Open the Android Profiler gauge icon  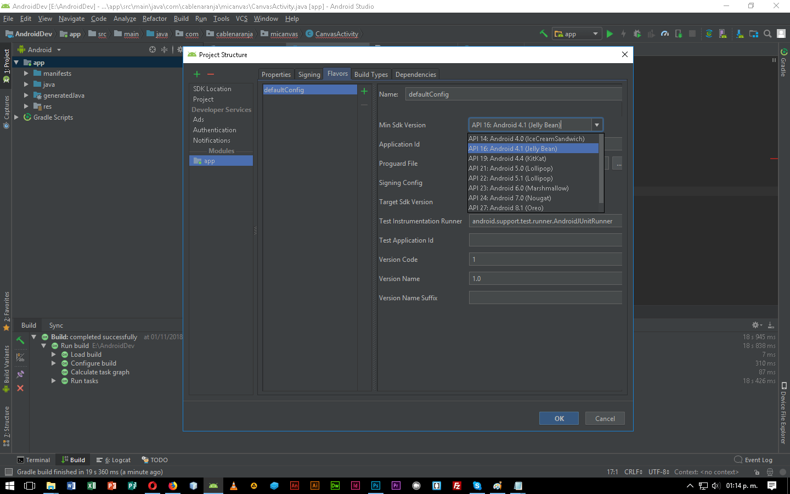coord(665,33)
